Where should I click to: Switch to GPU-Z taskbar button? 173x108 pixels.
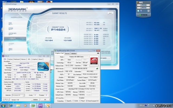click(x=33, y=106)
